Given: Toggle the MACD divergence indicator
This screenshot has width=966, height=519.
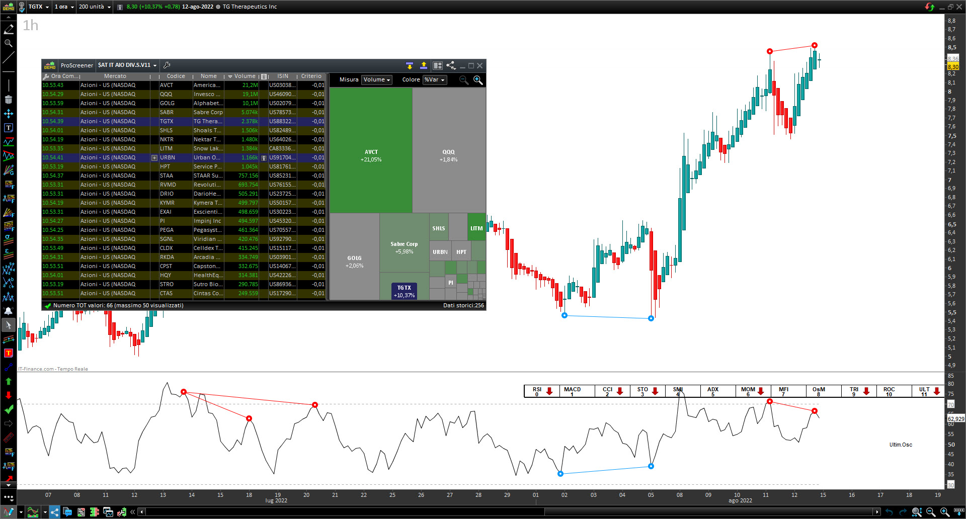Looking at the screenshot, I should (577, 391).
